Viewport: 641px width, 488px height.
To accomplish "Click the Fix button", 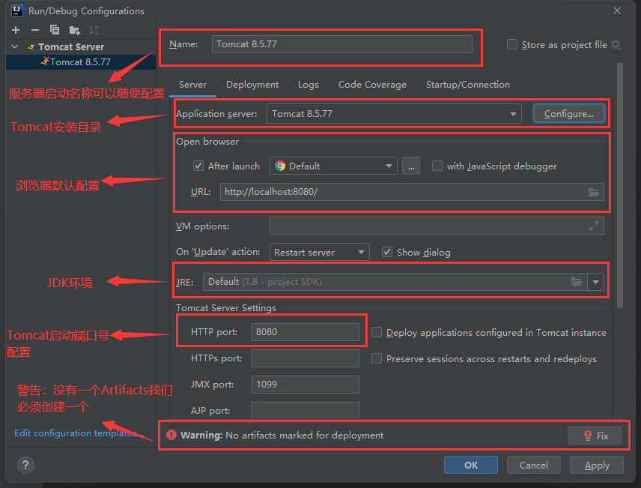I will (x=595, y=436).
